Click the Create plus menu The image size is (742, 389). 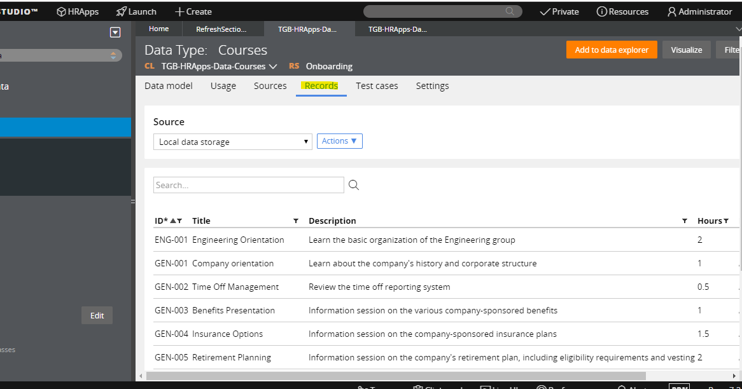tap(193, 11)
